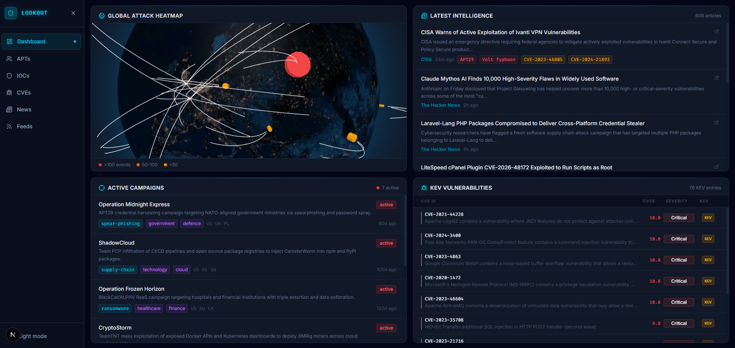
Task: Select the Volt Typhoon tag
Action: click(x=499, y=60)
